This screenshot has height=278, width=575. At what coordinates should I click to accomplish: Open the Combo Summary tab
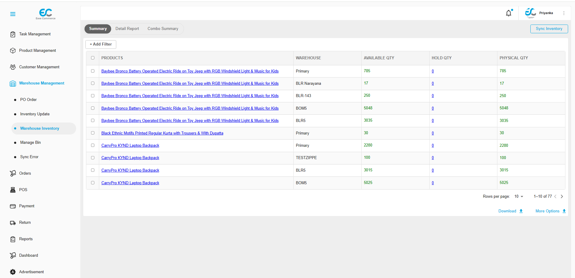[x=163, y=28]
